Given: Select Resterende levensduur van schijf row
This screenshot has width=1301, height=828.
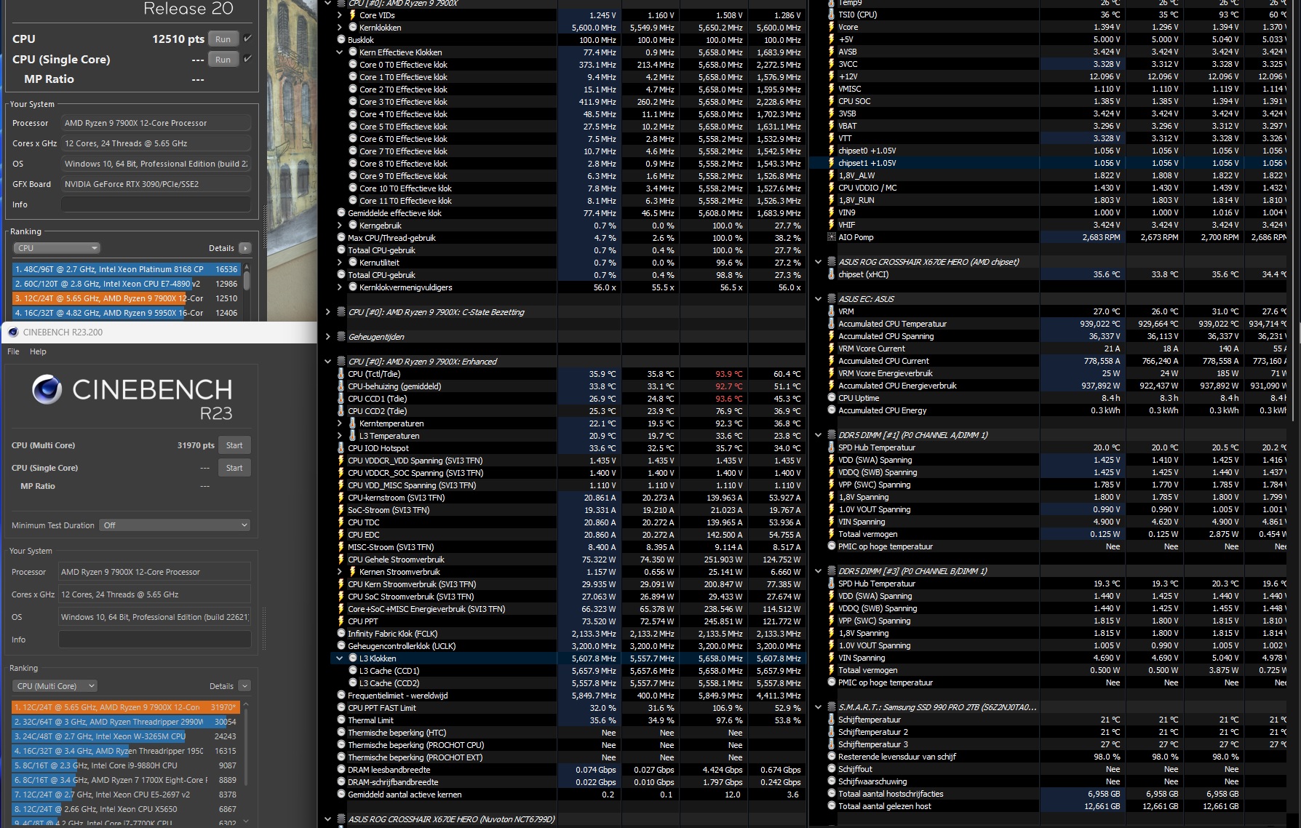Looking at the screenshot, I should (1055, 757).
